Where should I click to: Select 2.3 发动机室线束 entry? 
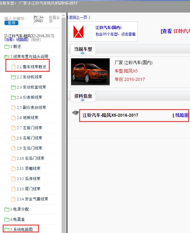(31, 87)
